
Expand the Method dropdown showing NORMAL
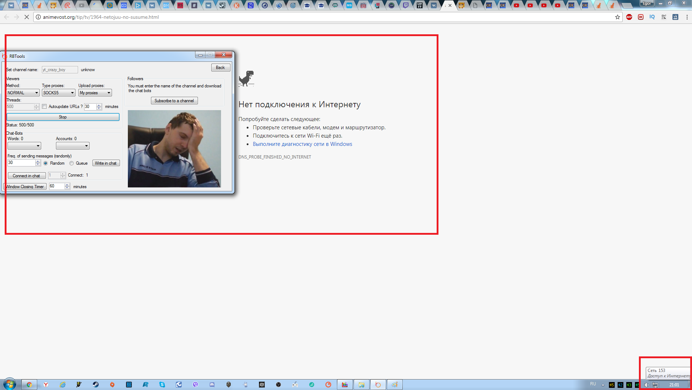click(23, 93)
